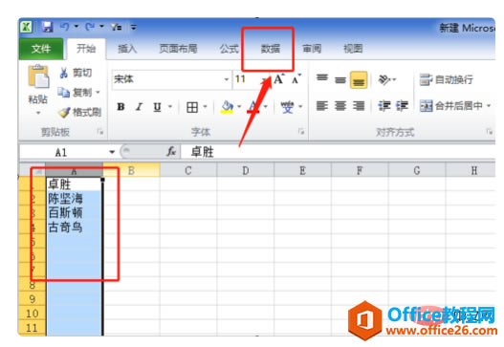The height and width of the screenshot is (347, 504).
Task: Click the 剪切 (Cut) scissors button
Action: tap(76, 73)
